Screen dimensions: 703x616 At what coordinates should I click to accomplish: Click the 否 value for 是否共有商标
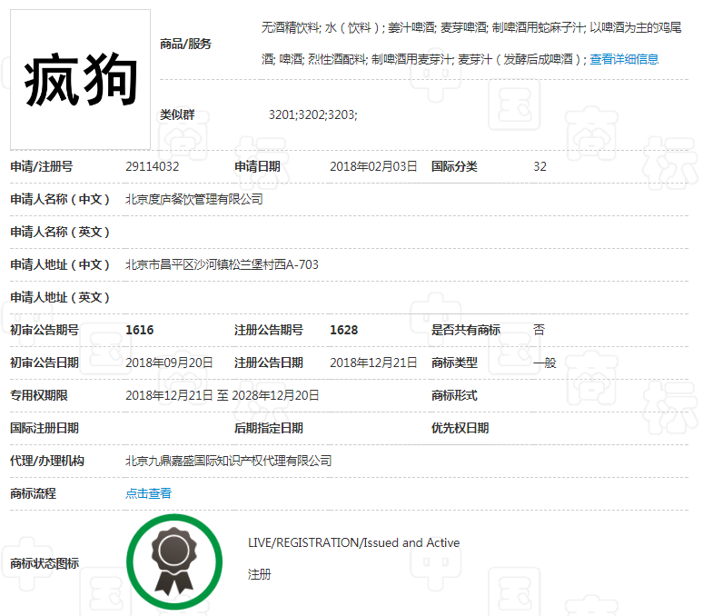coord(539,330)
